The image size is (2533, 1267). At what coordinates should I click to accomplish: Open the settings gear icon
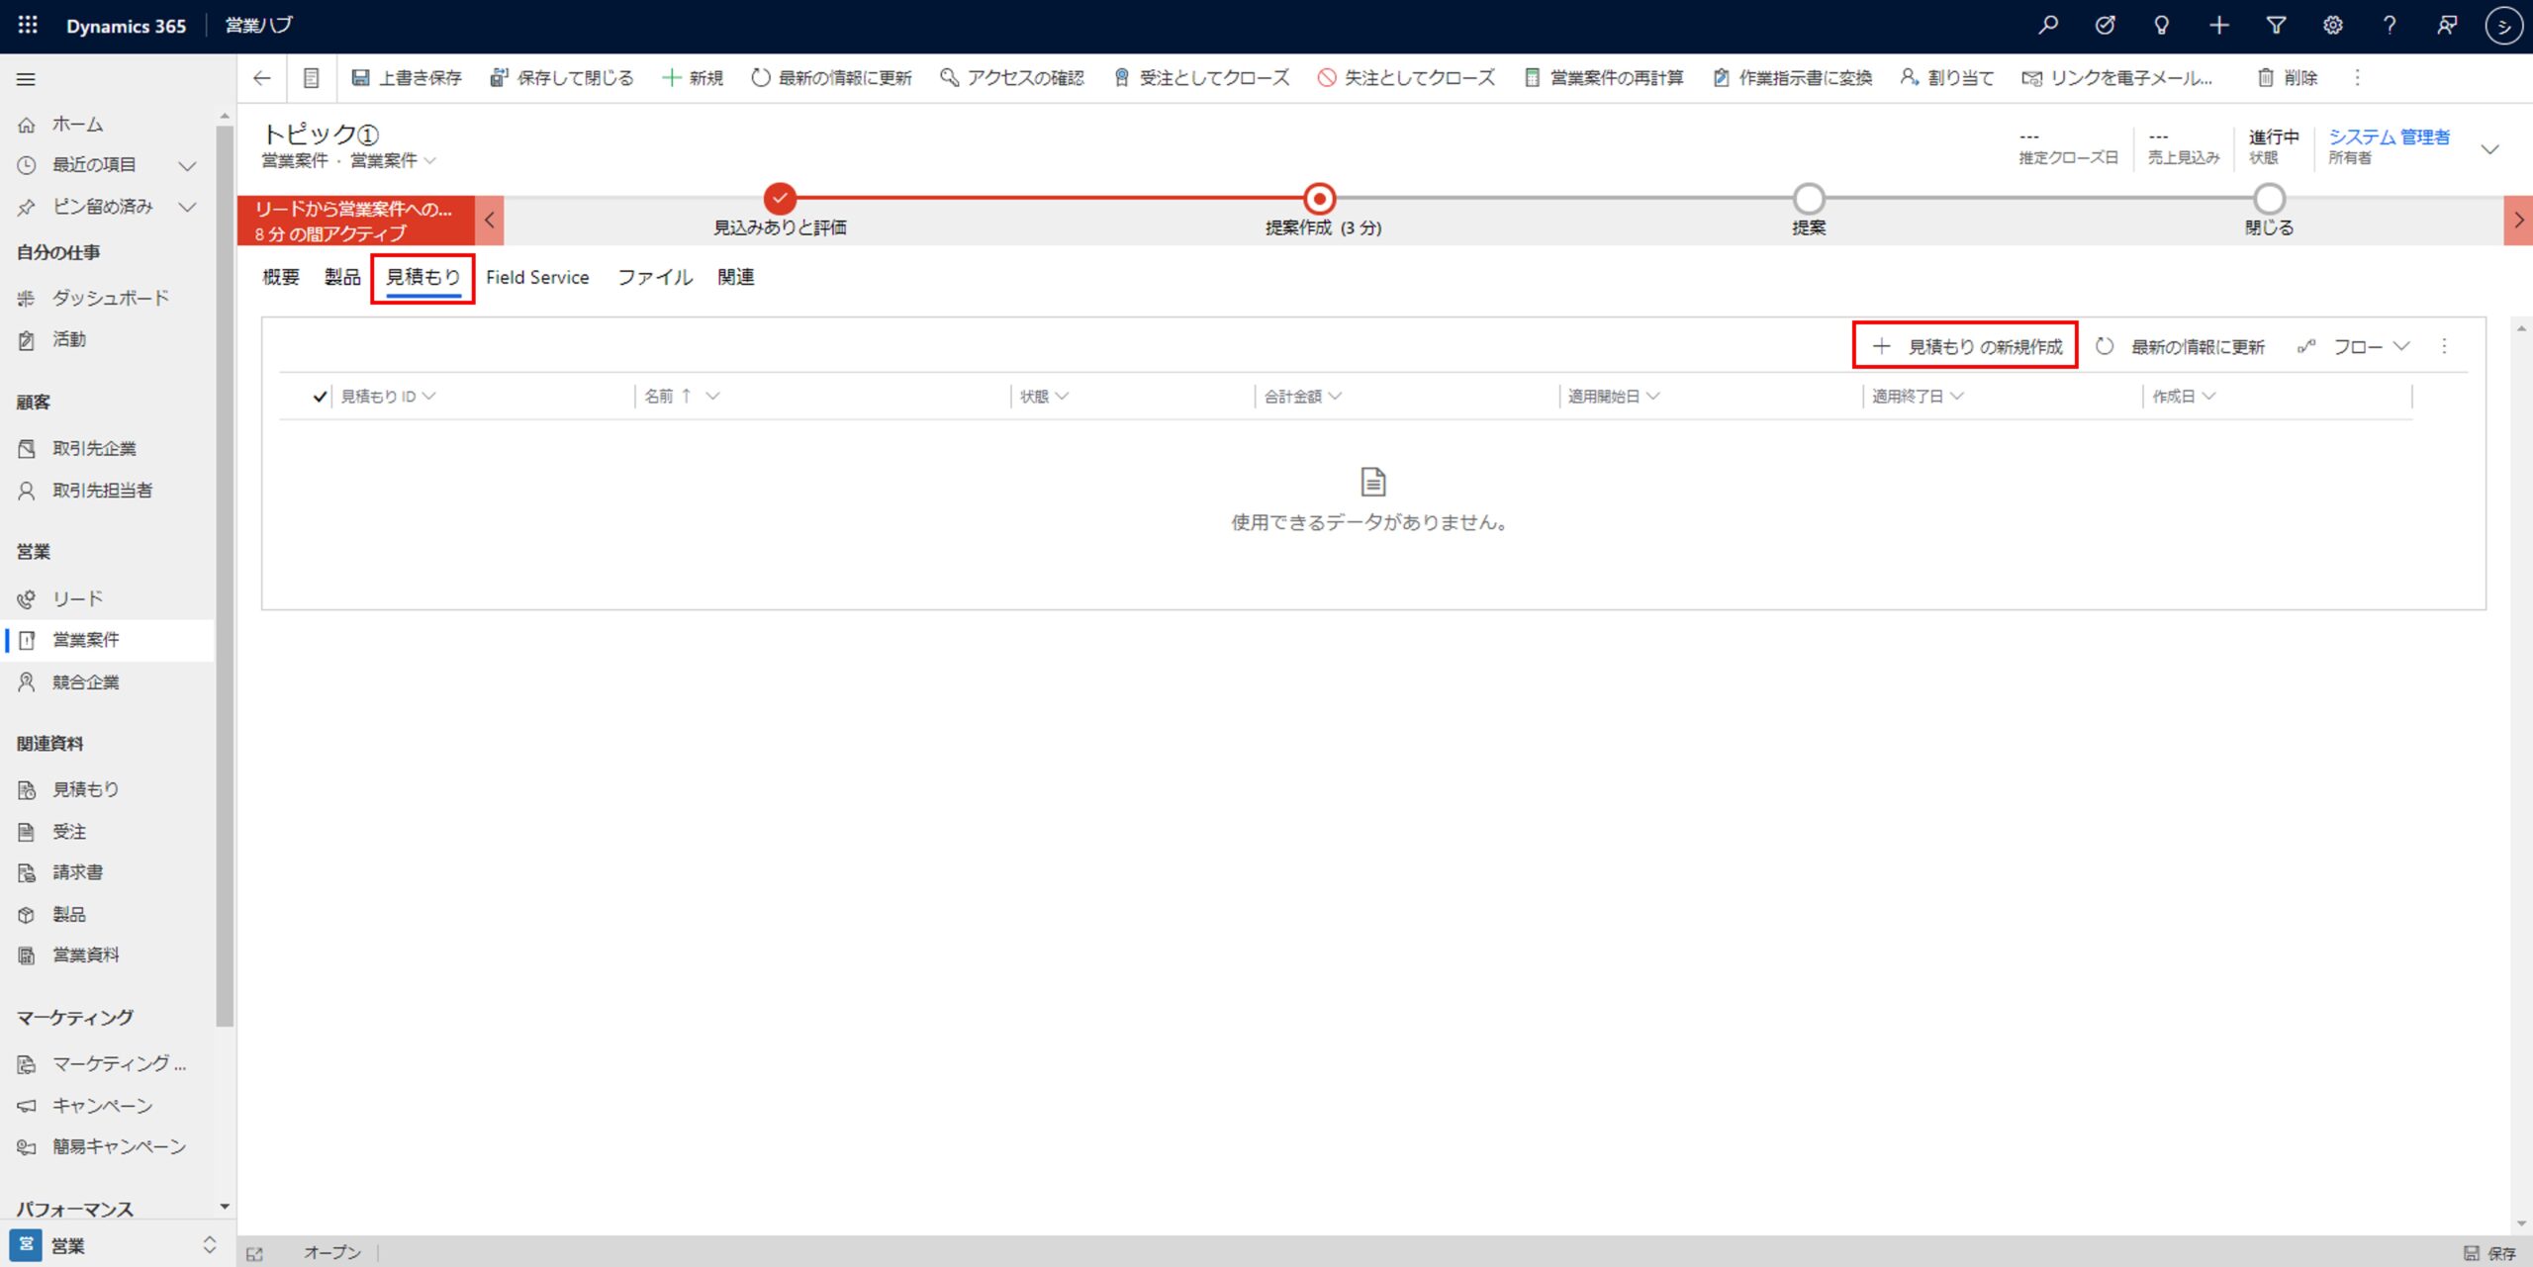tap(2332, 26)
